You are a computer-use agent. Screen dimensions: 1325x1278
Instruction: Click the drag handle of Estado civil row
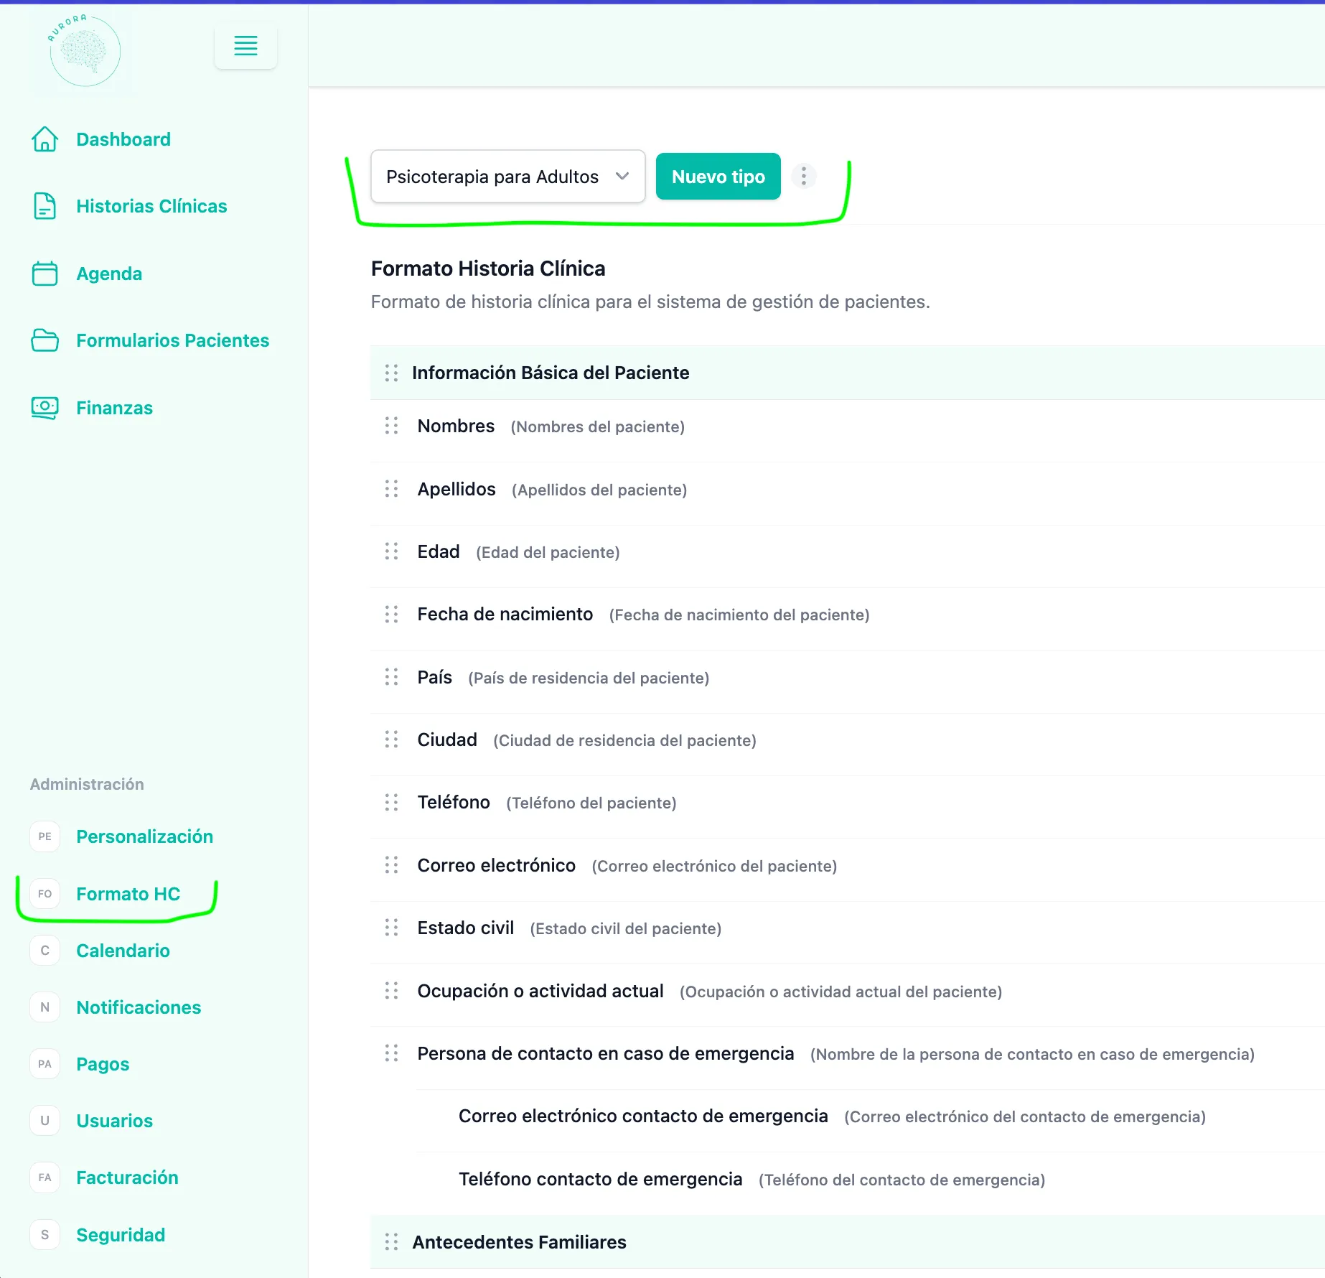tap(391, 928)
